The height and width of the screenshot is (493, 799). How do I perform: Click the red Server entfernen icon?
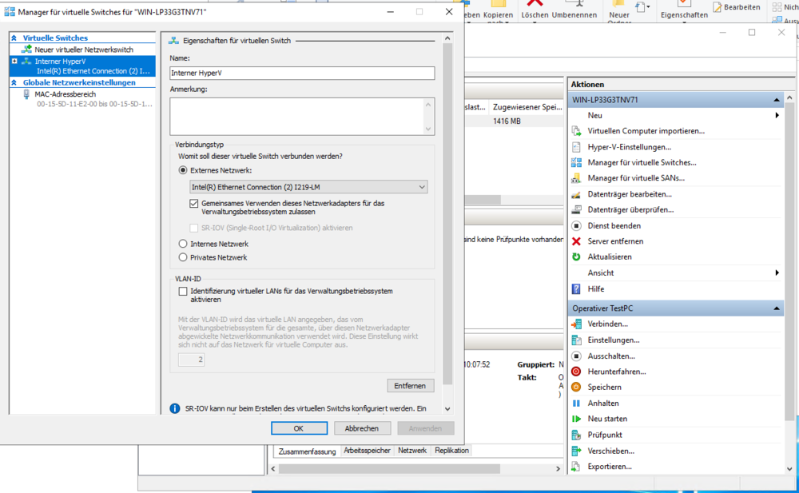click(576, 241)
